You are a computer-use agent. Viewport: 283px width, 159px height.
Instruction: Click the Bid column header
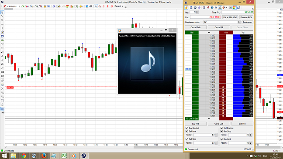[192, 32]
